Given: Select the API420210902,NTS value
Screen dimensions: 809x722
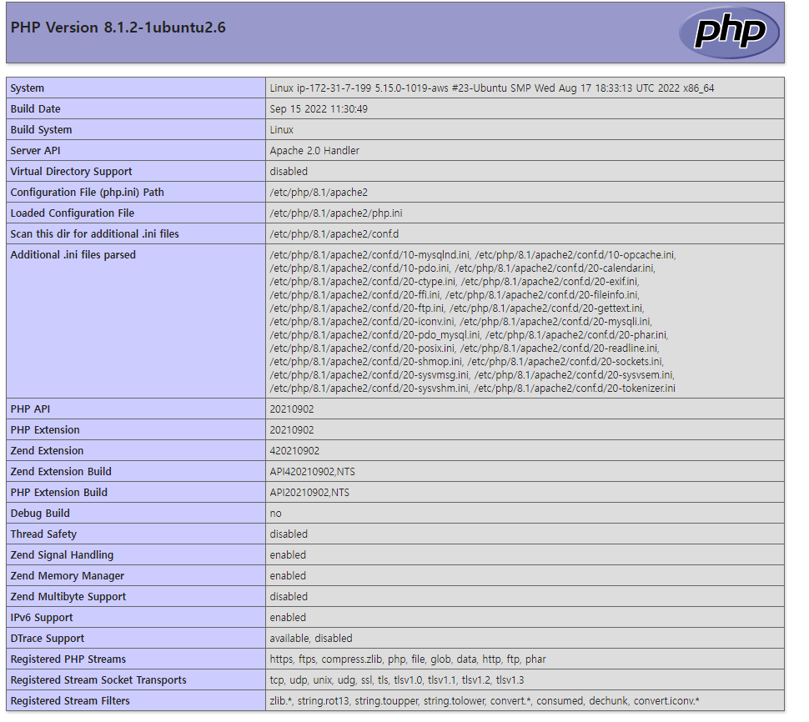Looking at the screenshot, I should pyautogui.click(x=312, y=471).
